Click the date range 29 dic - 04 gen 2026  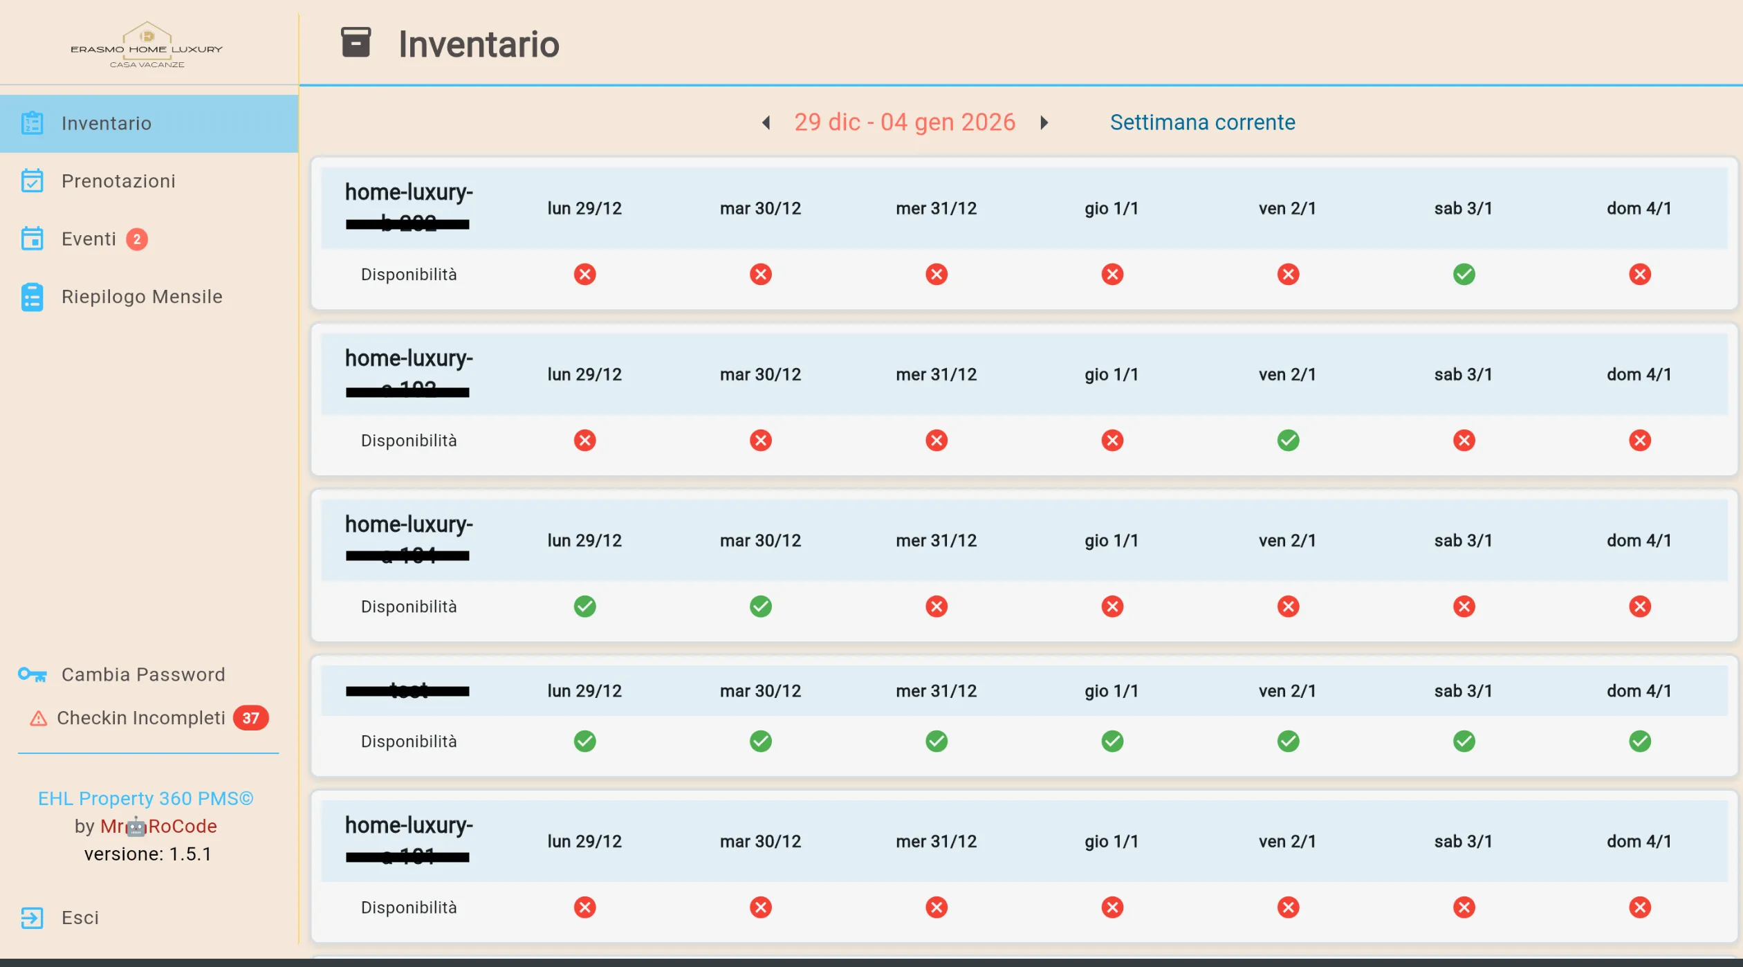[905, 122]
